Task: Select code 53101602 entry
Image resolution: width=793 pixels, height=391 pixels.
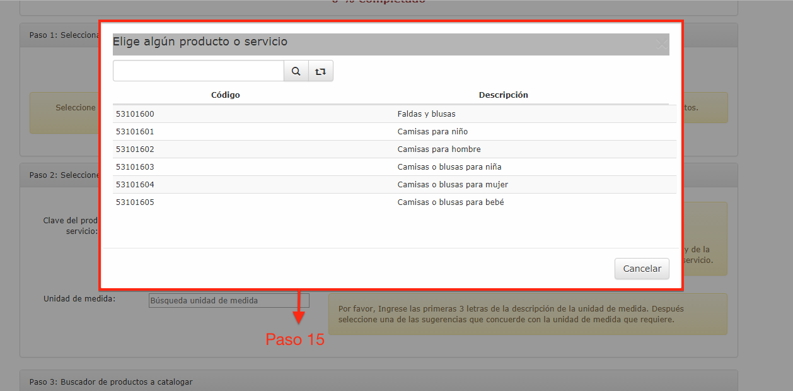Action: click(x=135, y=149)
